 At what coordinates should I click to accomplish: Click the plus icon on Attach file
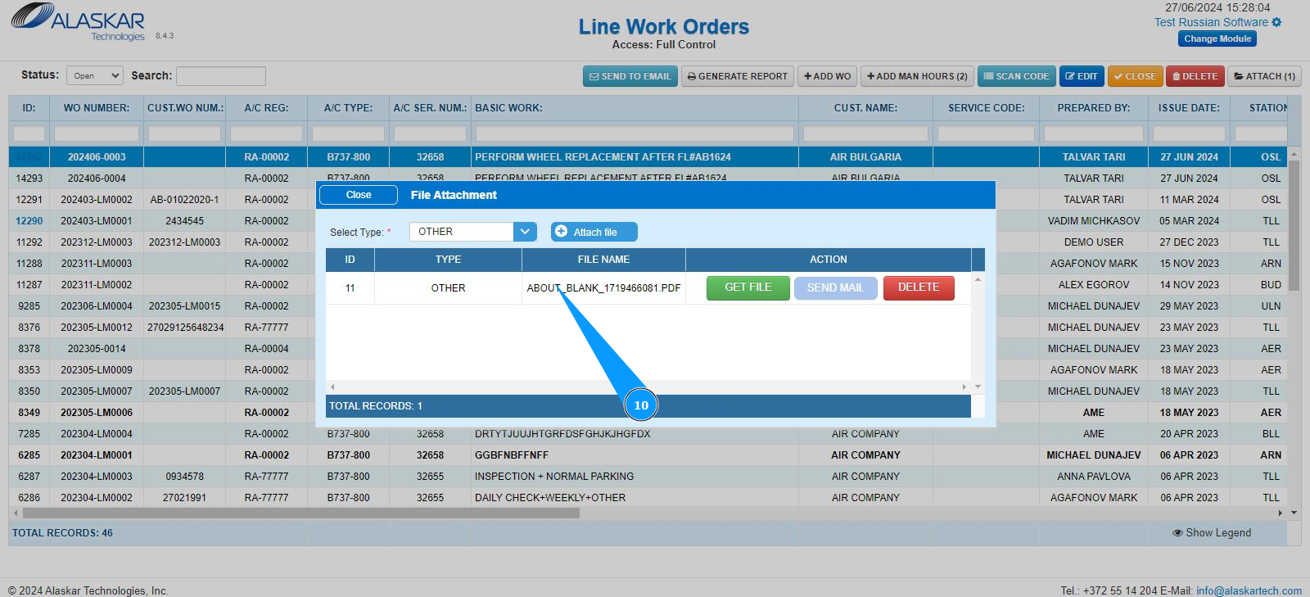coord(561,232)
